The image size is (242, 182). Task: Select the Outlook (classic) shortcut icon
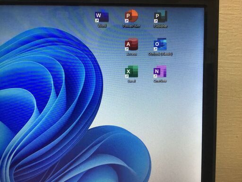160,44
